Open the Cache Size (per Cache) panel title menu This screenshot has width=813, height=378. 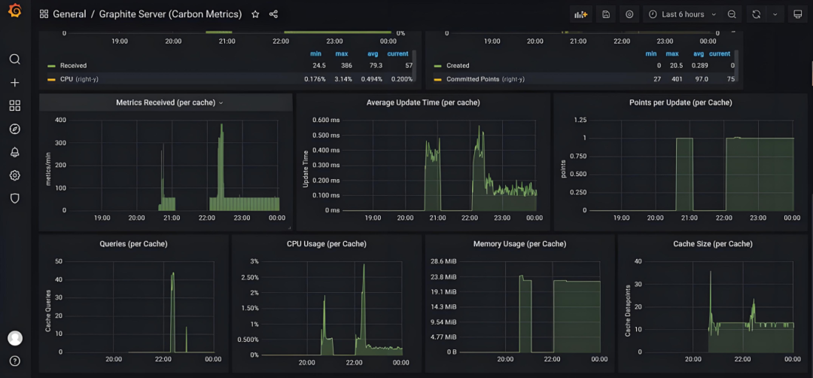coord(712,244)
